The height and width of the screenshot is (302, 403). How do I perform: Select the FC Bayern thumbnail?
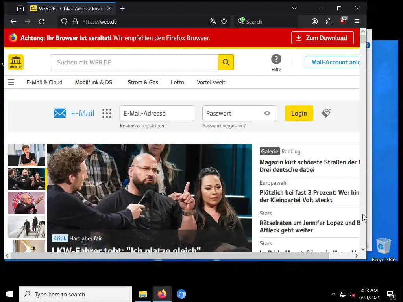(26, 203)
